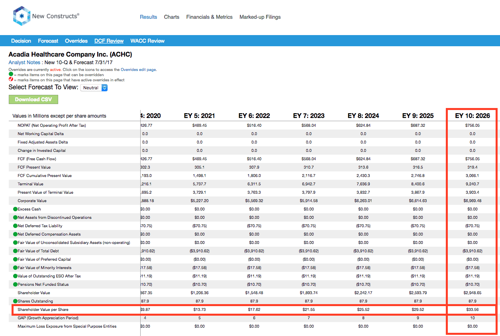Go to the Results page
The width and height of the screenshot is (500, 336).
(x=149, y=17)
